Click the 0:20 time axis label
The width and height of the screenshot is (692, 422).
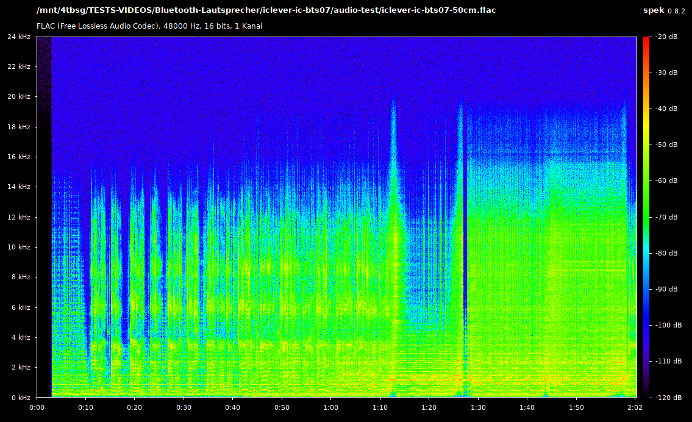click(x=135, y=407)
